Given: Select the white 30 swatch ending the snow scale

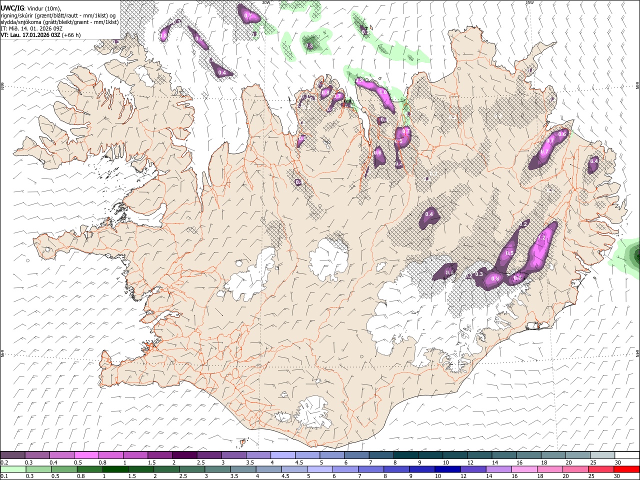Looking at the screenshot, I should click(x=627, y=455).
